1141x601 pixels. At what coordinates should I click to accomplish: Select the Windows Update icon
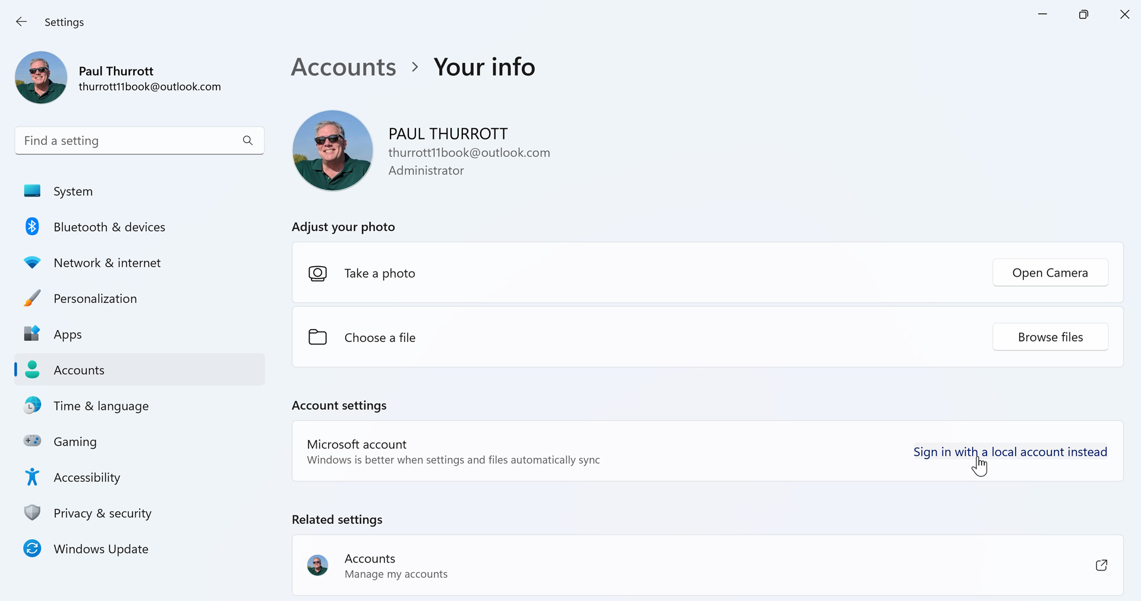[x=32, y=549]
